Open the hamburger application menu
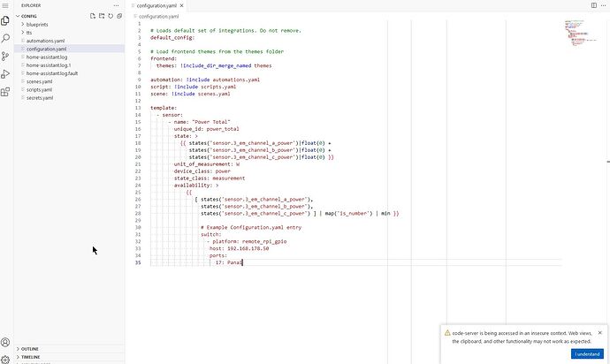 point(6,5)
